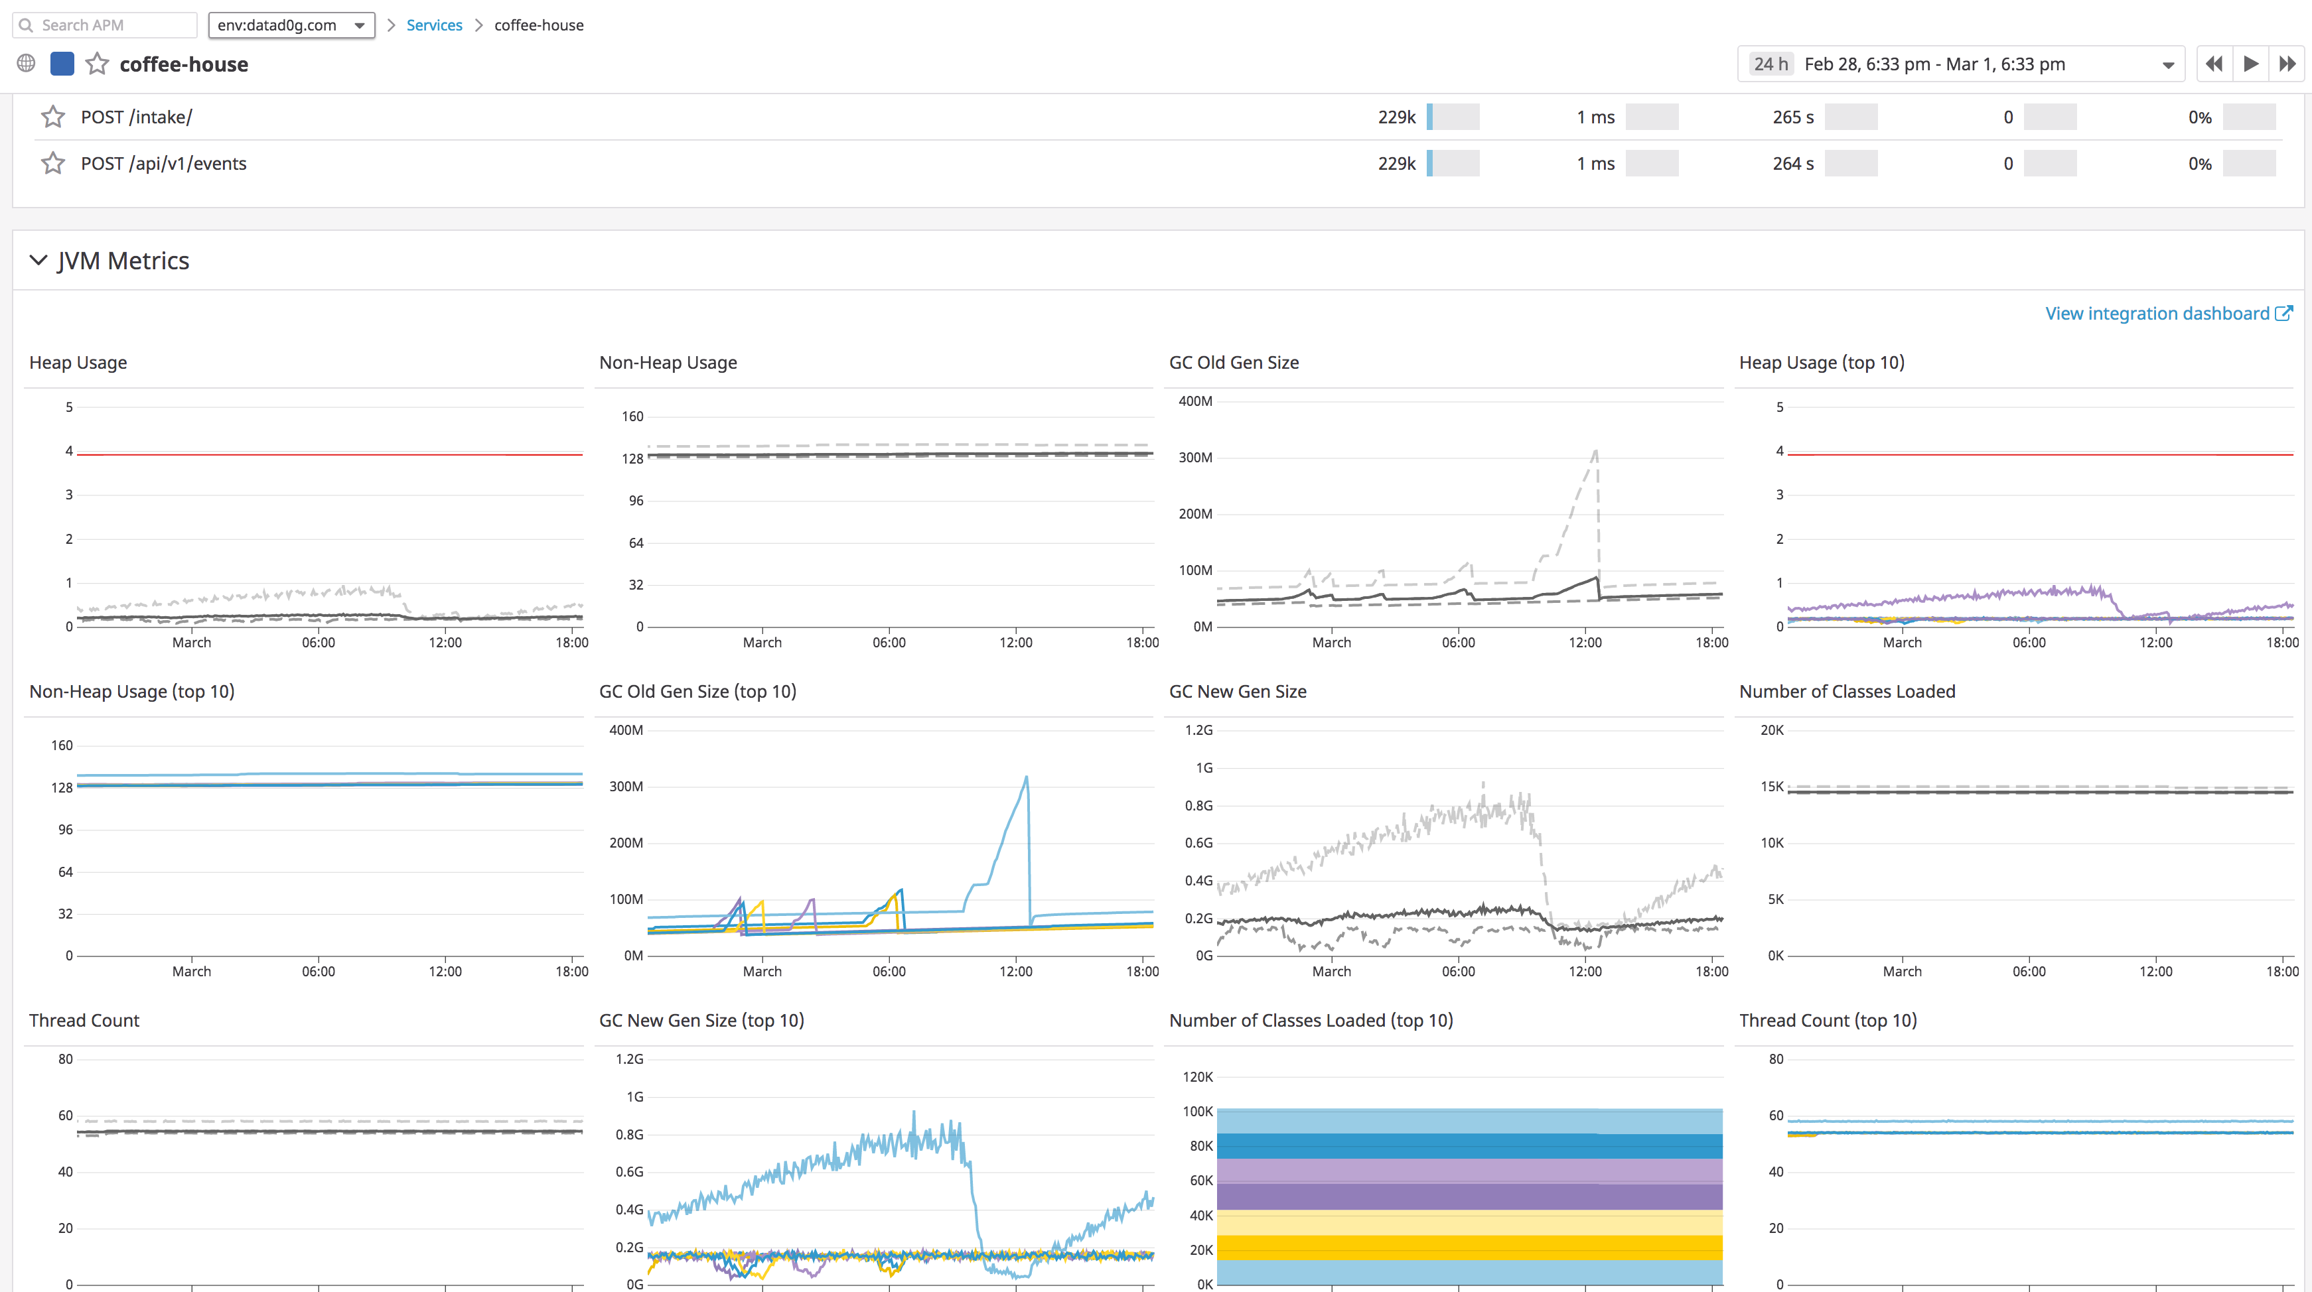The width and height of the screenshot is (2312, 1292).
Task: Click the Number of Classes Loaded title
Action: (x=1847, y=691)
